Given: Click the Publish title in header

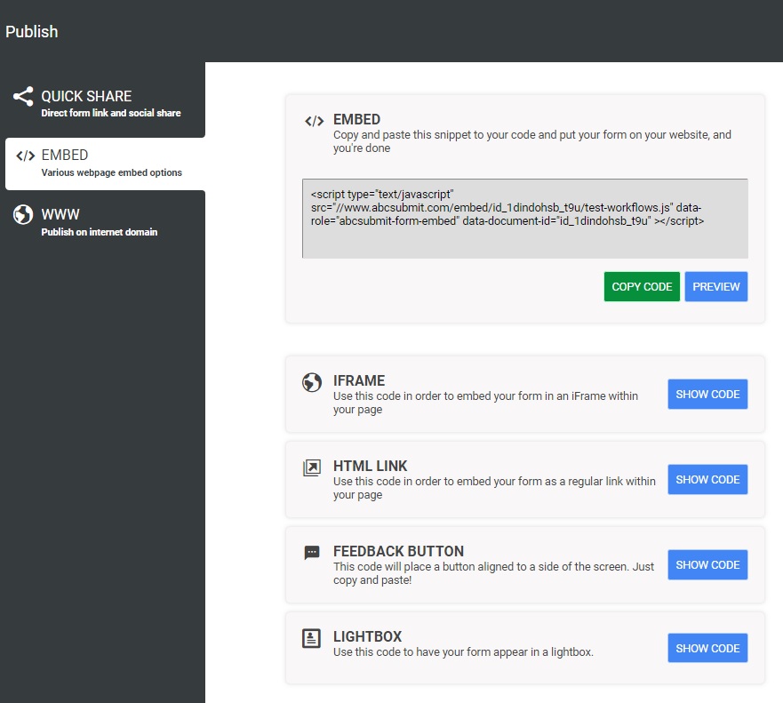Looking at the screenshot, I should pyautogui.click(x=32, y=32).
